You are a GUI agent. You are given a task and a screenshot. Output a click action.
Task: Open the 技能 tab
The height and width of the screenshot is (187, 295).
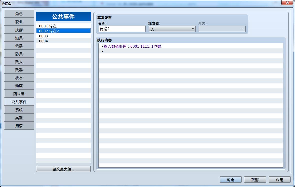(19, 30)
